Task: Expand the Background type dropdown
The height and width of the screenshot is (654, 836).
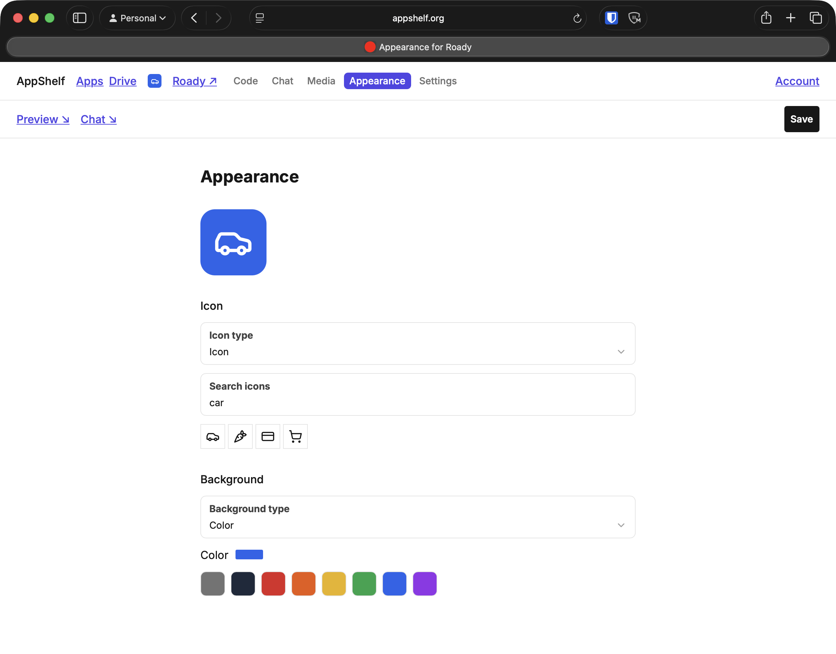Action: [418, 517]
